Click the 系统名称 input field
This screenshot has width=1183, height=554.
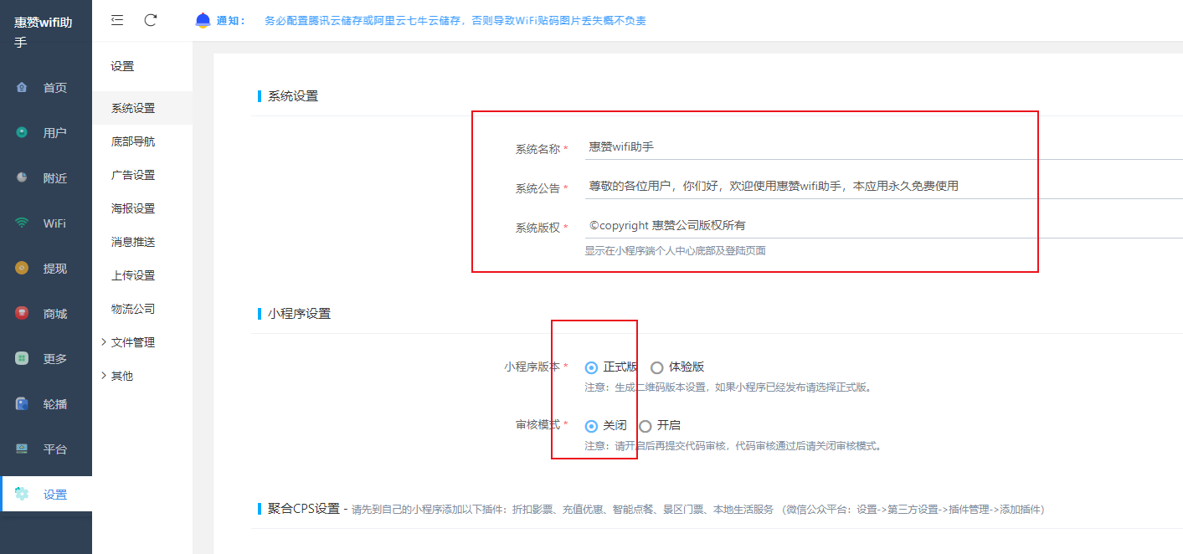click(883, 146)
